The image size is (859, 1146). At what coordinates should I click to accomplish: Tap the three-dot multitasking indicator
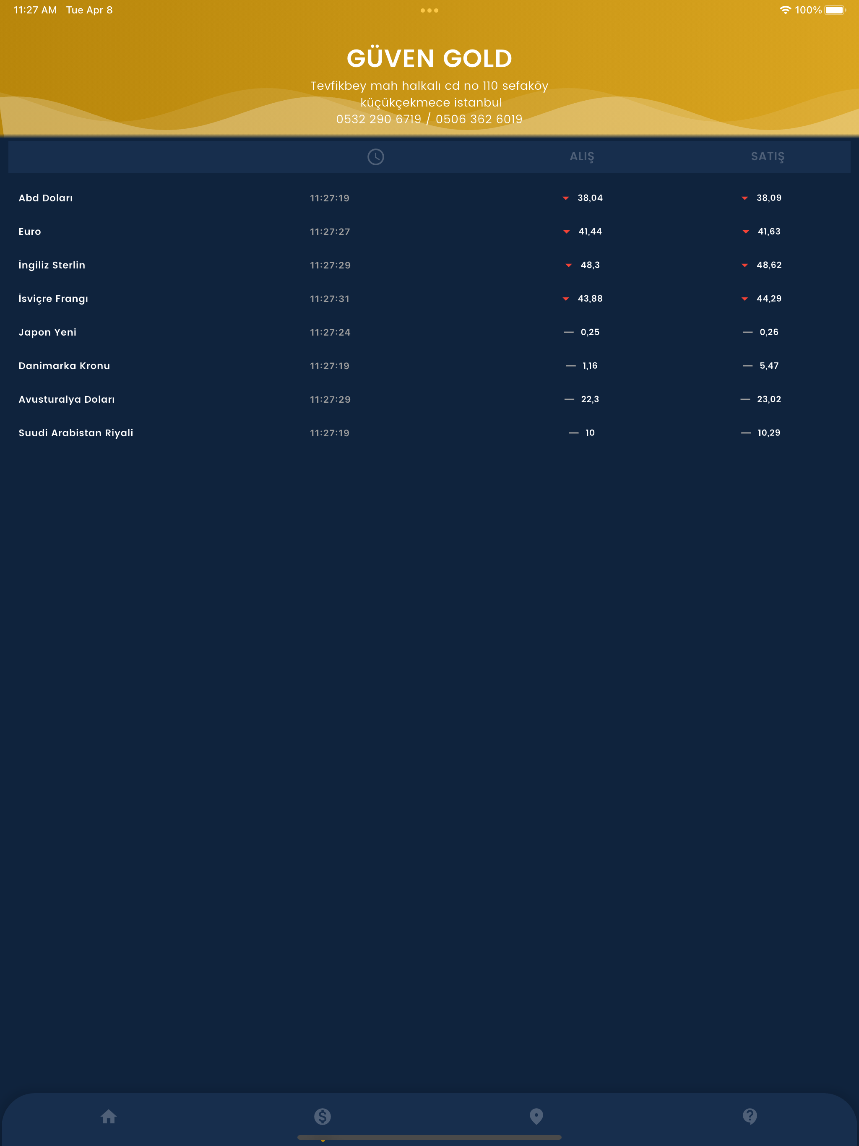tap(429, 10)
